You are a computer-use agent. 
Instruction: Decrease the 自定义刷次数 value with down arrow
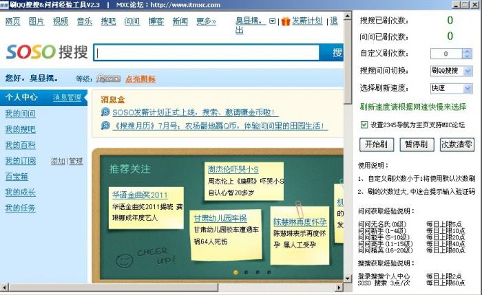[x=468, y=56]
